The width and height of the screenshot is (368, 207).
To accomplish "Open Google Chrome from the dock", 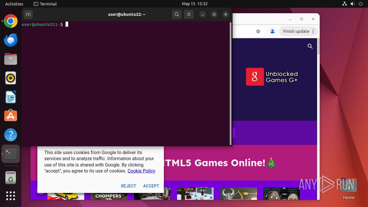I will tap(11, 21).
